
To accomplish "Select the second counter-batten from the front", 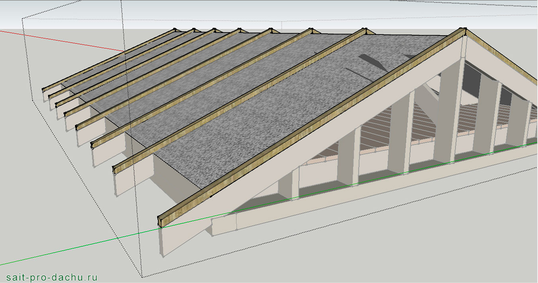I will click(x=239, y=100).
